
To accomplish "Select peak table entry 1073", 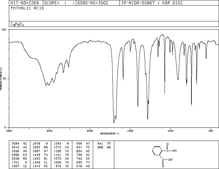I will pyautogui.click(x=57, y=159).
